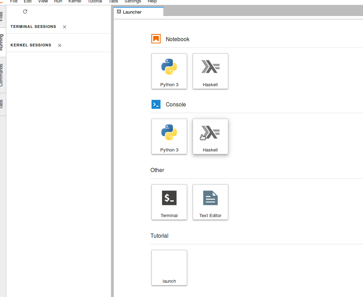363x297 pixels.
Task: Shut down all kernel sessions
Action: point(60,45)
